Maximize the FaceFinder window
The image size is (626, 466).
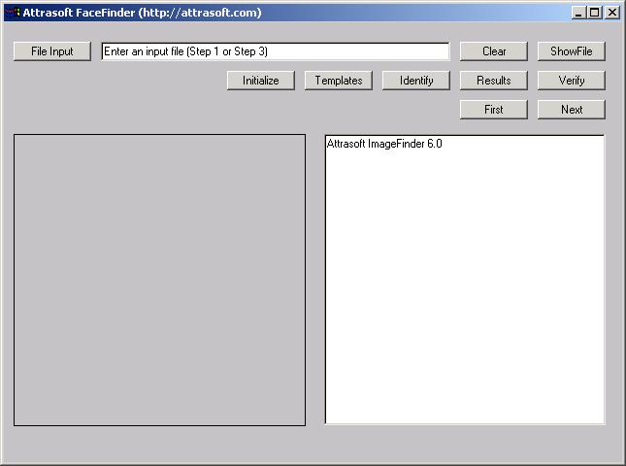click(x=595, y=13)
